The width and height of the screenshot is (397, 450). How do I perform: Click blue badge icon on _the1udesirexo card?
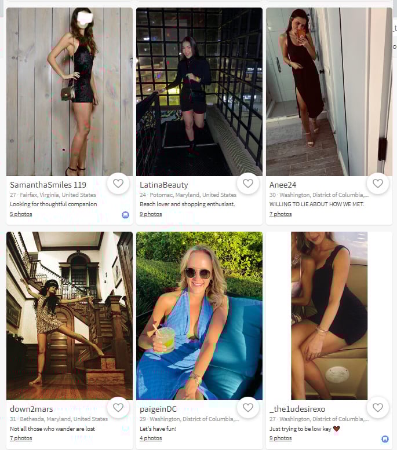[385, 439]
